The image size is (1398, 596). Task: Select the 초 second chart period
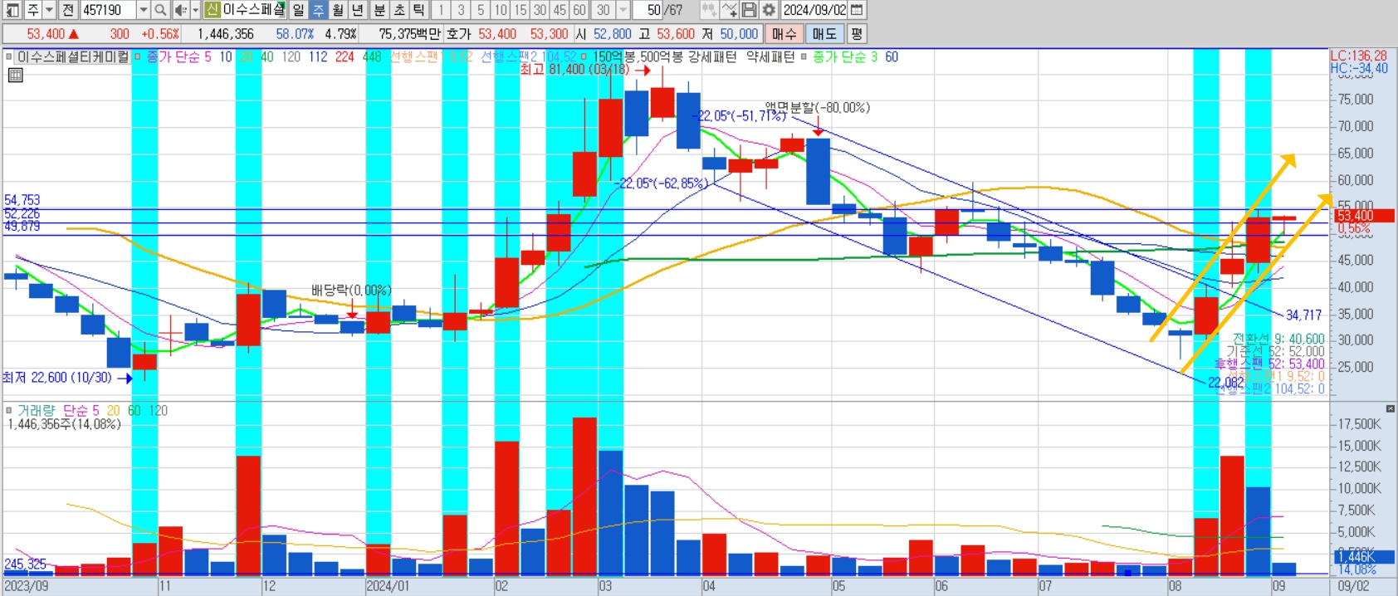pyautogui.click(x=399, y=10)
